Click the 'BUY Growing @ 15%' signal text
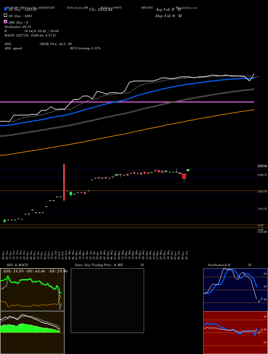Screen dimensions: 268x354 pos(85,48)
